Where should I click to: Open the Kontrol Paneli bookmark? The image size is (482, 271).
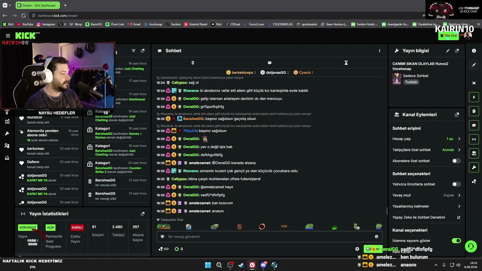[196, 24]
